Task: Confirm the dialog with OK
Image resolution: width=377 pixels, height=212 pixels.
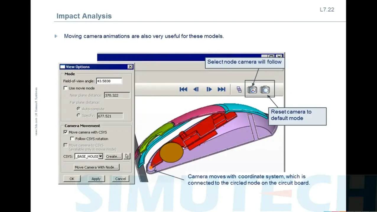Action: tap(72, 179)
